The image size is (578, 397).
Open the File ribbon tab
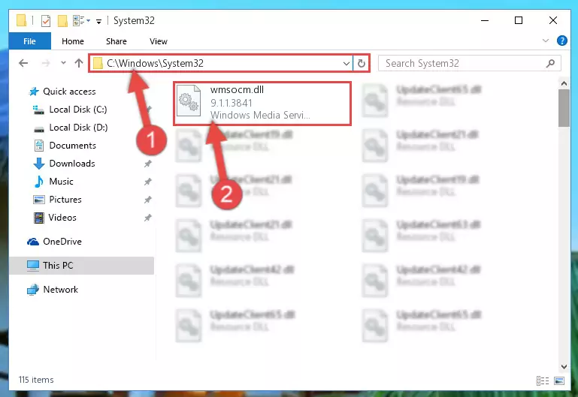click(29, 41)
